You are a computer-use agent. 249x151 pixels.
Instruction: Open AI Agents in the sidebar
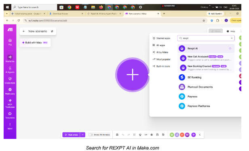tap(10, 70)
